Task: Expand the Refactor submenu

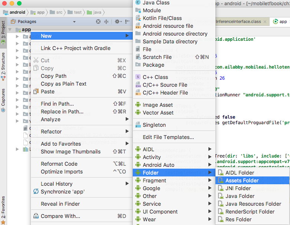Action: pos(82,132)
